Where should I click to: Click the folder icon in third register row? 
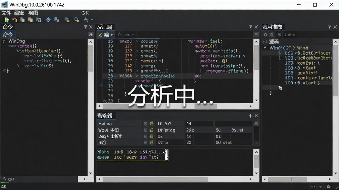pos(152,136)
